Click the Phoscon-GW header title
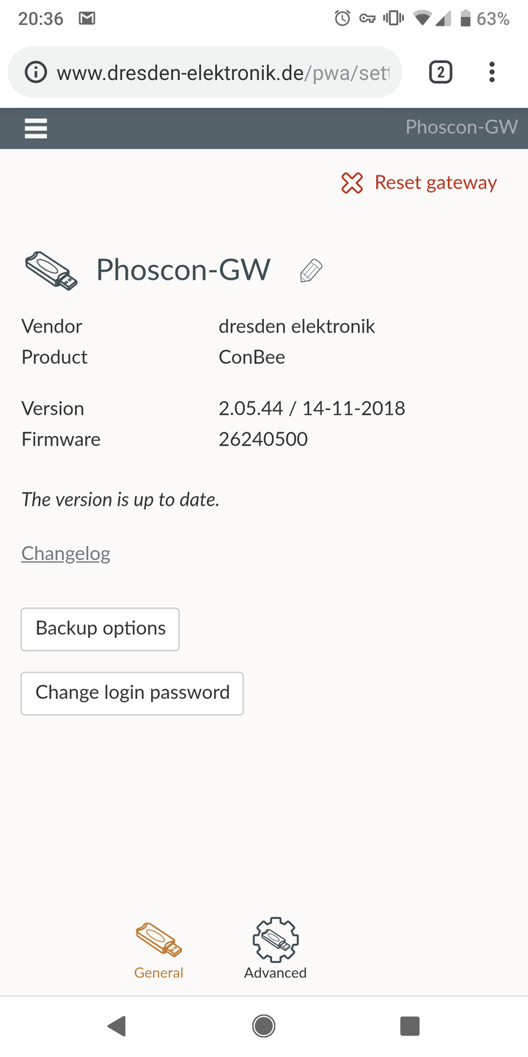 point(461,127)
